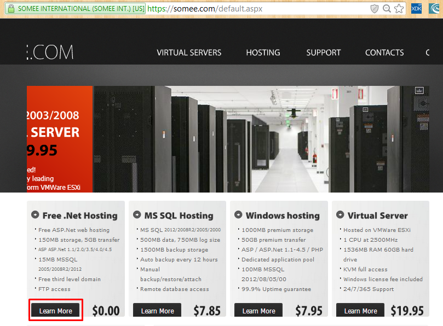Click 'KVM full access' text
The image size is (443, 326).
[365, 269]
